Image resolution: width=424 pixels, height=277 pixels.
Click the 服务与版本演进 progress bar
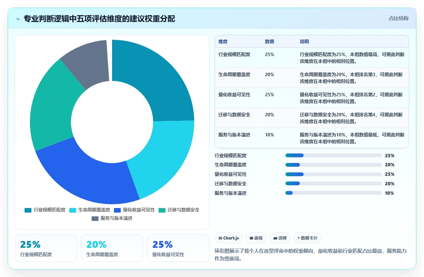(334, 193)
